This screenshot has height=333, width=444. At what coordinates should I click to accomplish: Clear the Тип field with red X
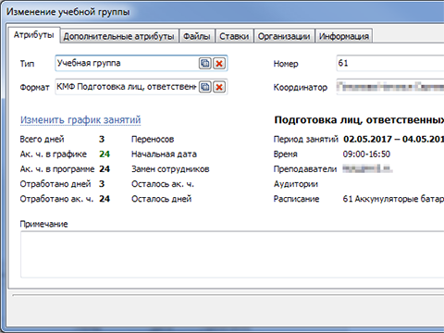[x=219, y=64]
